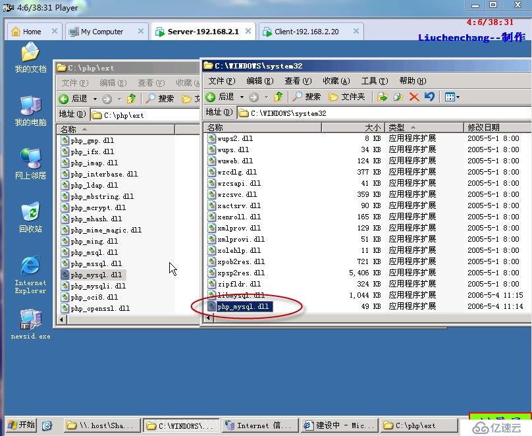
Task: Click red Delete icon in system32 toolbar
Action: tap(414, 97)
